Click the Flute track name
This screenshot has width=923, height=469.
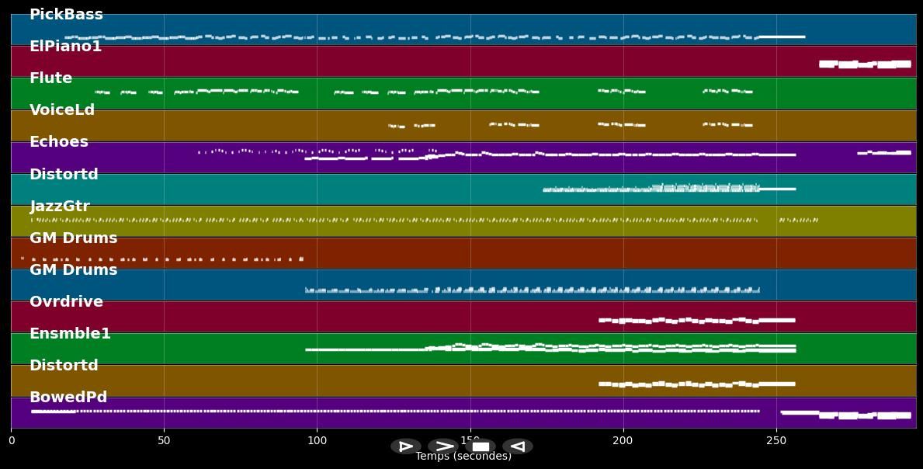click(50, 78)
